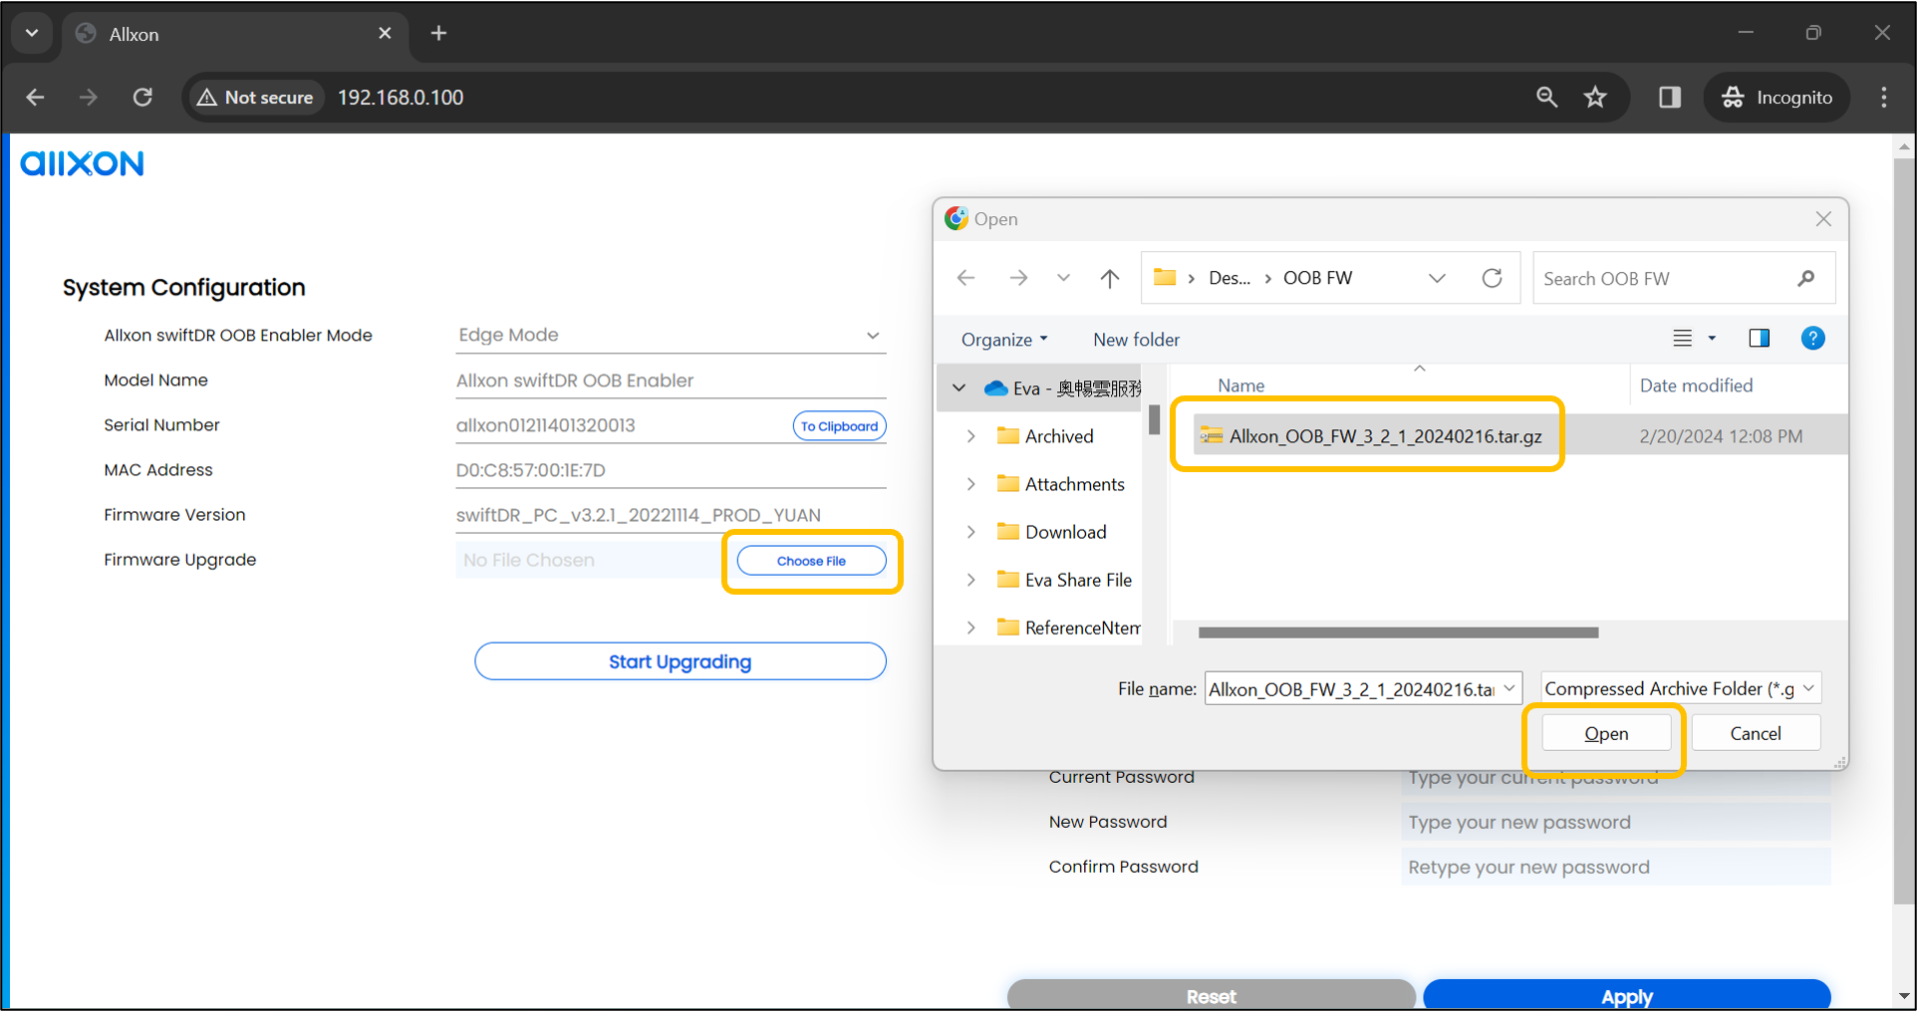This screenshot has width=1917, height=1012.
Task: Select the Attachments folder
Action: click(1061, 484)
